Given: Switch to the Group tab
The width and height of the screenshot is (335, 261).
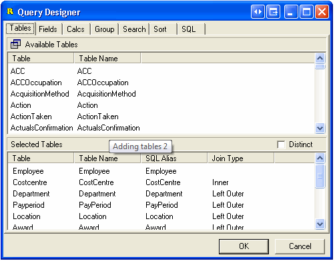Looking at the screenshot, I should point(105,29).
